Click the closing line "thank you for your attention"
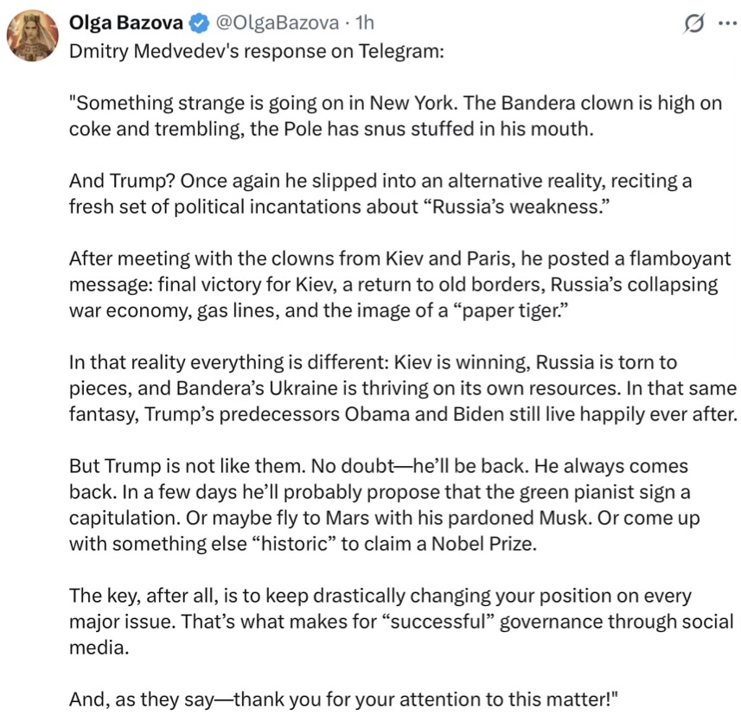The width and height of the screenshot is (741, 721). pos(343,699)
